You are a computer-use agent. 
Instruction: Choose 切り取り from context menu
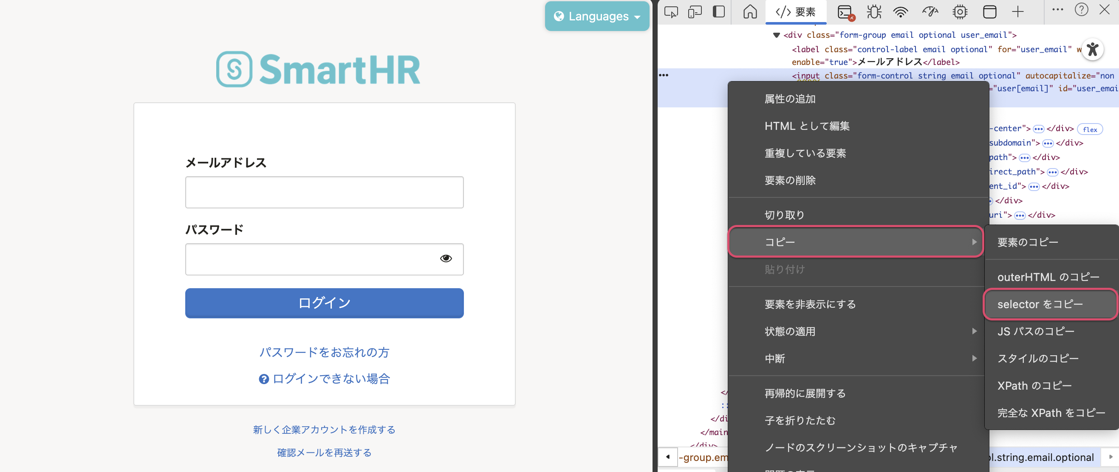[x=858, y=215]
